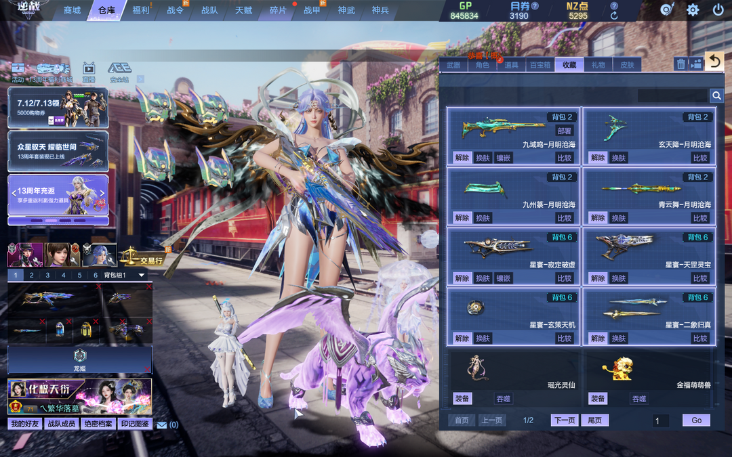Screen dimensions: 732x457
Task: Click the 瑶光灵仙 figurine item icon
Action: pos(476,368)
